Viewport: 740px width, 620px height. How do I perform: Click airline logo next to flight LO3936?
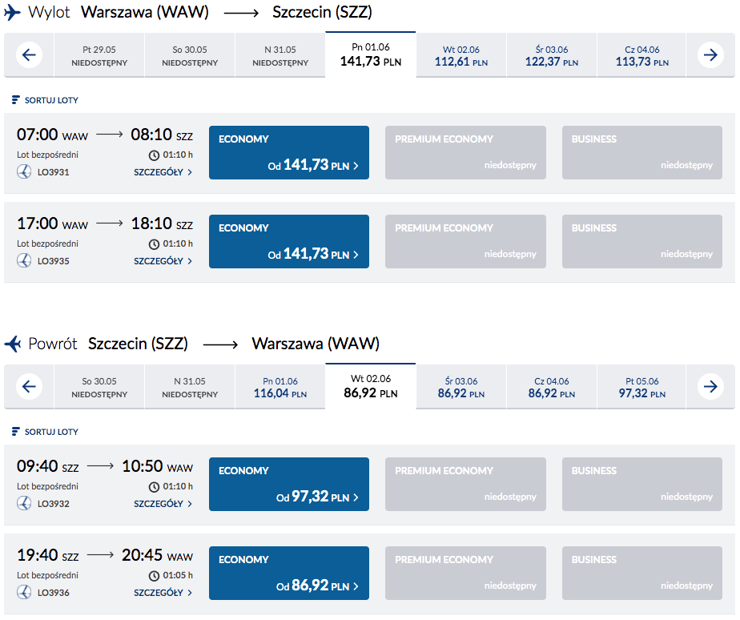point(24,592)
